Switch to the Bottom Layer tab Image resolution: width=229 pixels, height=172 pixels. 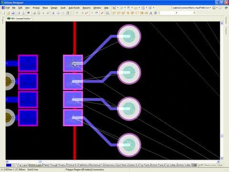click(x=35, y=165)
